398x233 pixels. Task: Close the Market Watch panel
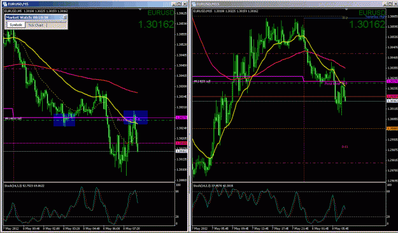pyautogui.click(x=64, y=17)
